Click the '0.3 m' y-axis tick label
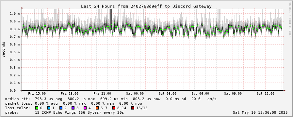This screenshot has height=117, width=293. tap(15, 68)
